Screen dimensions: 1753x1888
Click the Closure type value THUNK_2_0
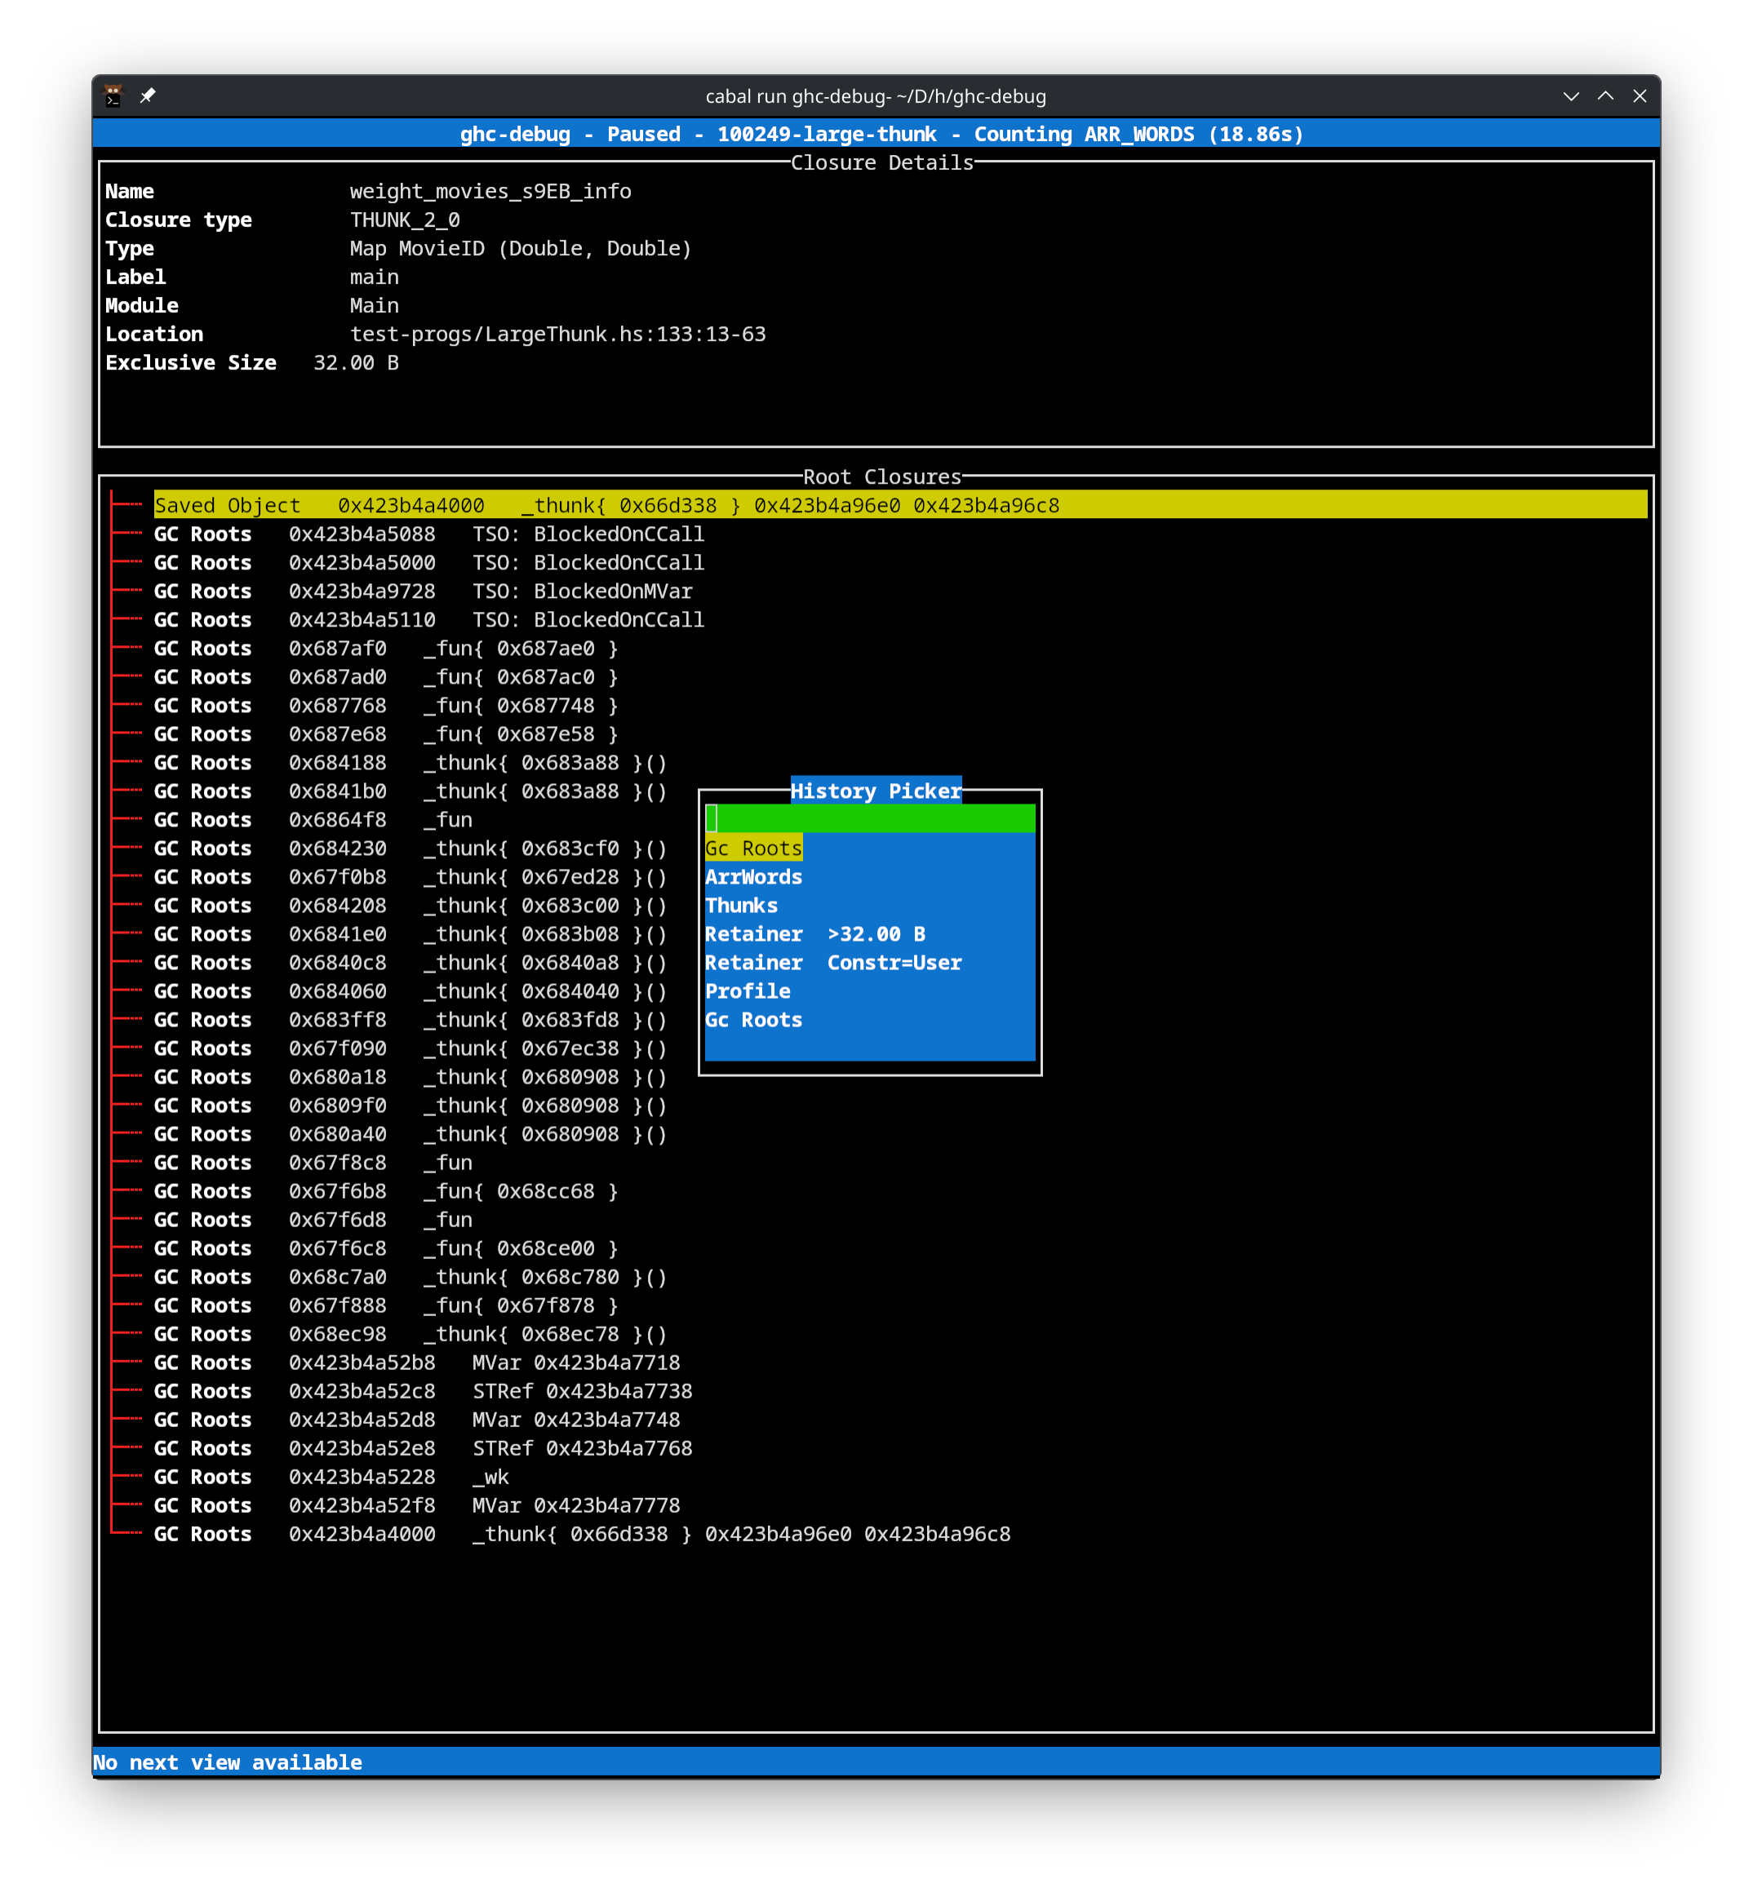click(x=405, y=220)
